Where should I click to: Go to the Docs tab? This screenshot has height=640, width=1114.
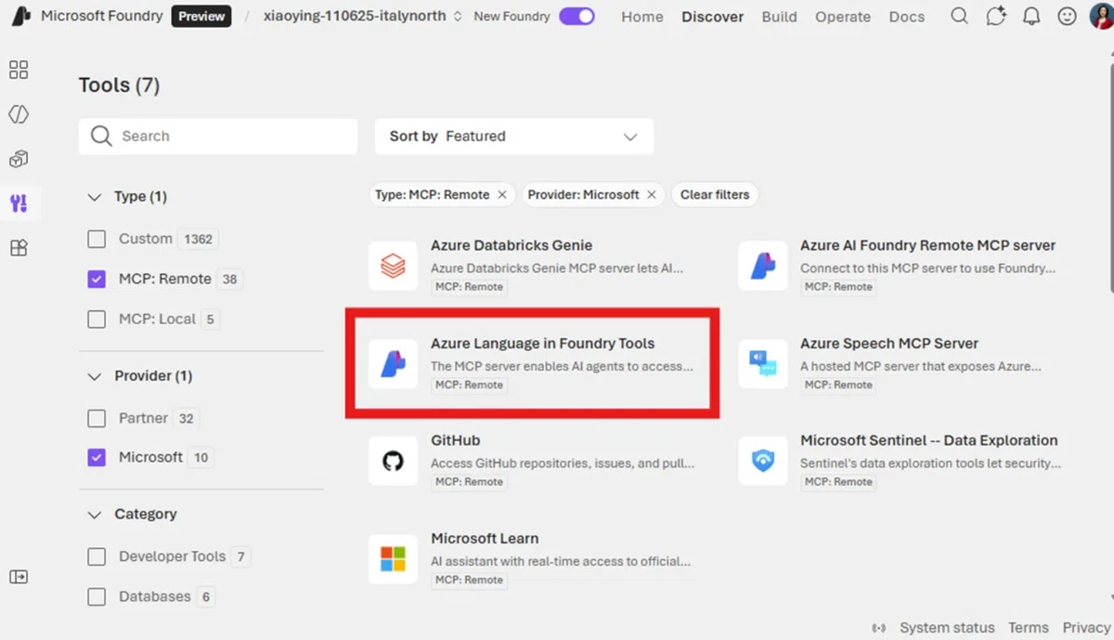(x=907, y=17)
